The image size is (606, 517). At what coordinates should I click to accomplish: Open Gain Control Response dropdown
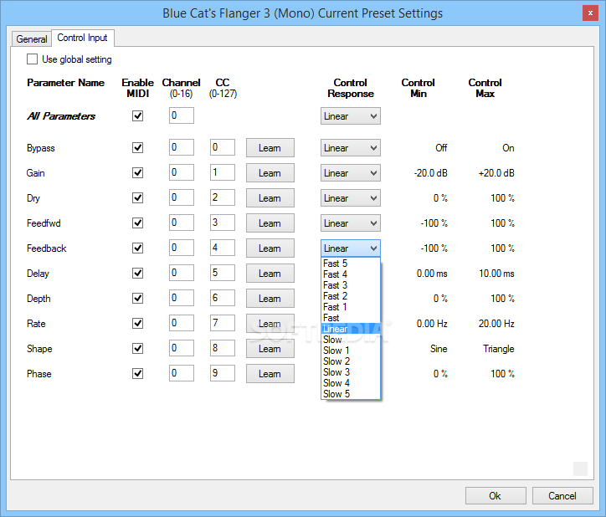point(351,172)
